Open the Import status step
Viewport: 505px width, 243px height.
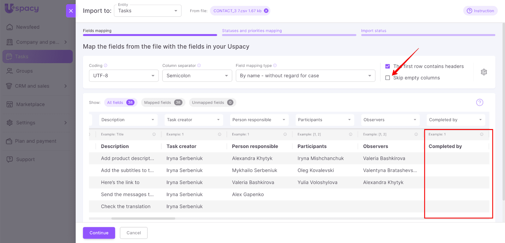click(373, 31)
